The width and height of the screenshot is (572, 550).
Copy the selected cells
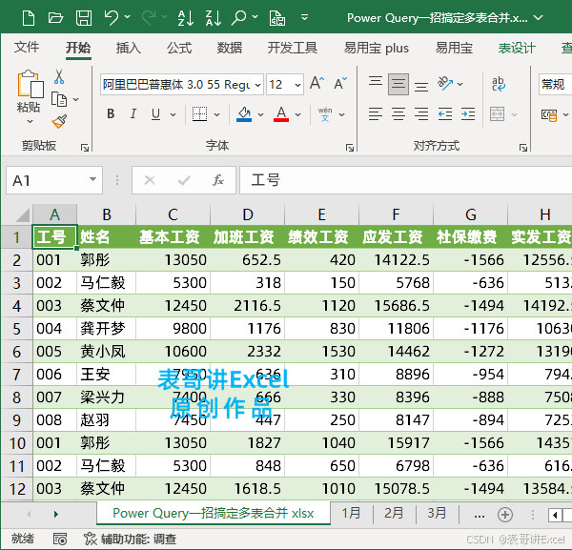coord(59,99)
